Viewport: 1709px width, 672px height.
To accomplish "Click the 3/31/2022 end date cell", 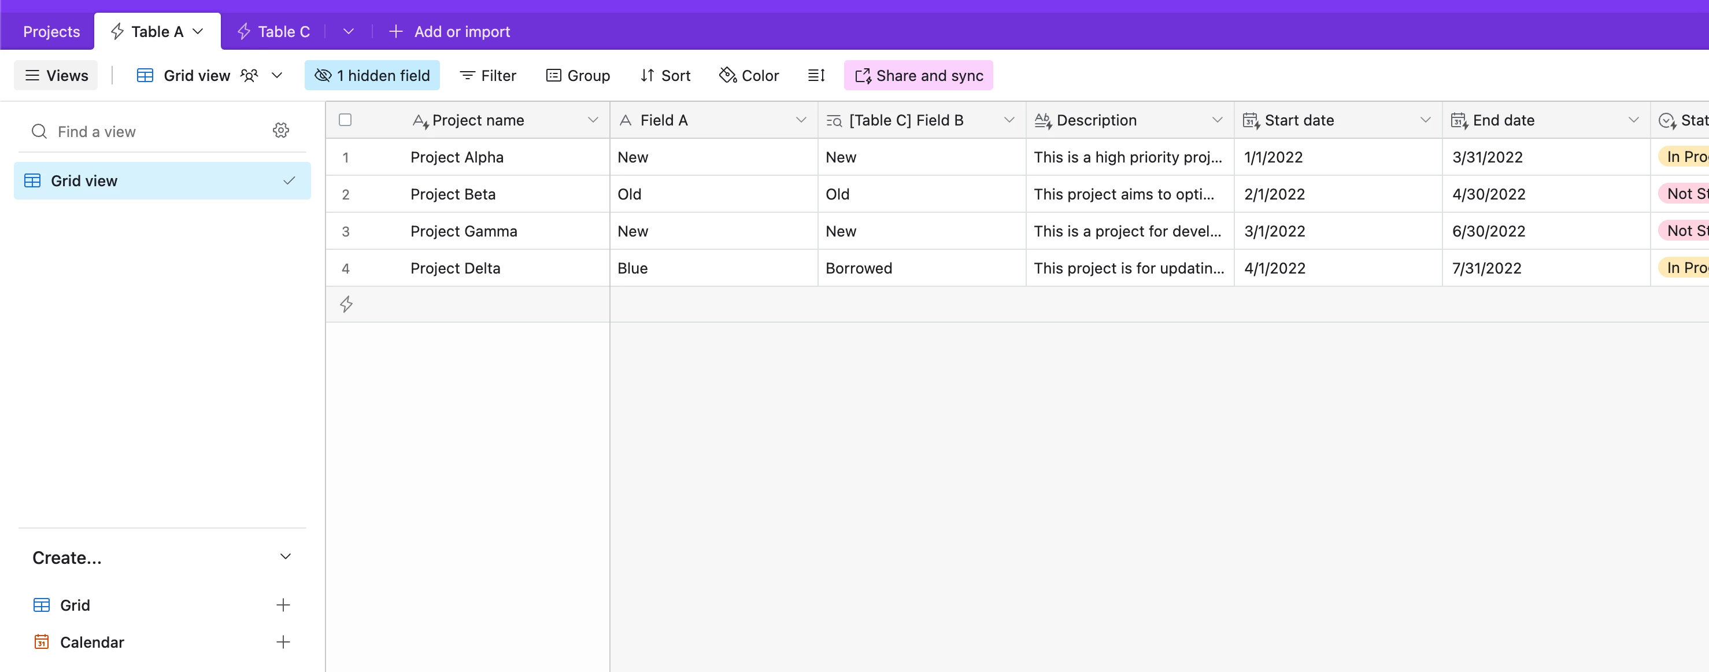I will click(1547, 157).
